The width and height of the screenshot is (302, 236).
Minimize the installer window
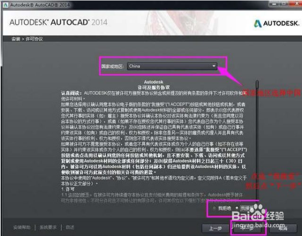point(274,4)
